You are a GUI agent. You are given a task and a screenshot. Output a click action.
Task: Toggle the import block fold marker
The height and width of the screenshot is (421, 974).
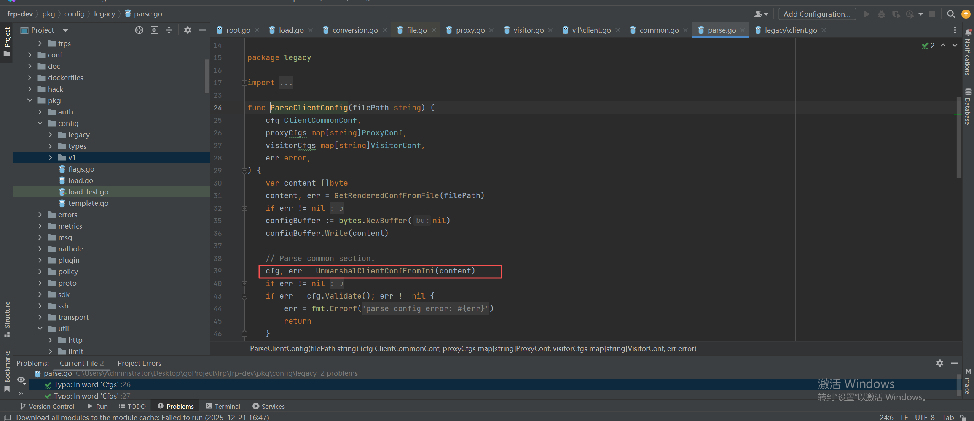pyautogui.click(x=244, y=83)
